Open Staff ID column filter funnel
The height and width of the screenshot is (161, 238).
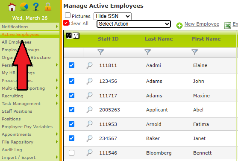pyautogui.click(x=100, y=52)
